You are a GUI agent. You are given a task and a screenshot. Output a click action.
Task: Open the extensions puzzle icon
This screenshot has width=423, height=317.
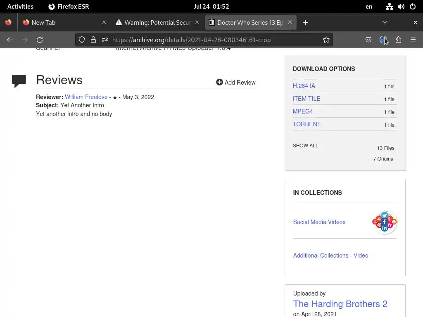[399, 40]
